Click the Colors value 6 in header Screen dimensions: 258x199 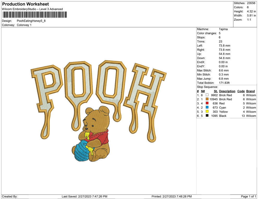click(x=248, y=7)
